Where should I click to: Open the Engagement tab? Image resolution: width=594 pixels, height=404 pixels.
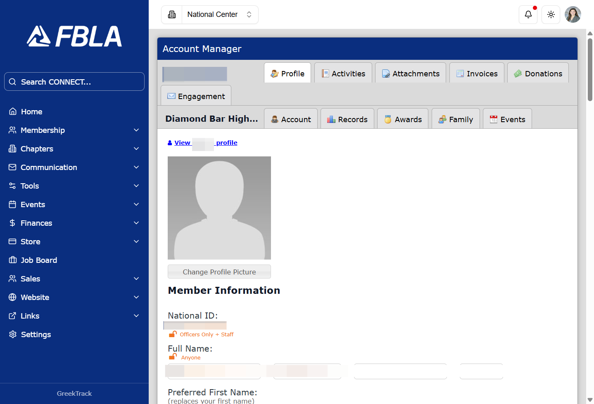(x=196, y=96)
